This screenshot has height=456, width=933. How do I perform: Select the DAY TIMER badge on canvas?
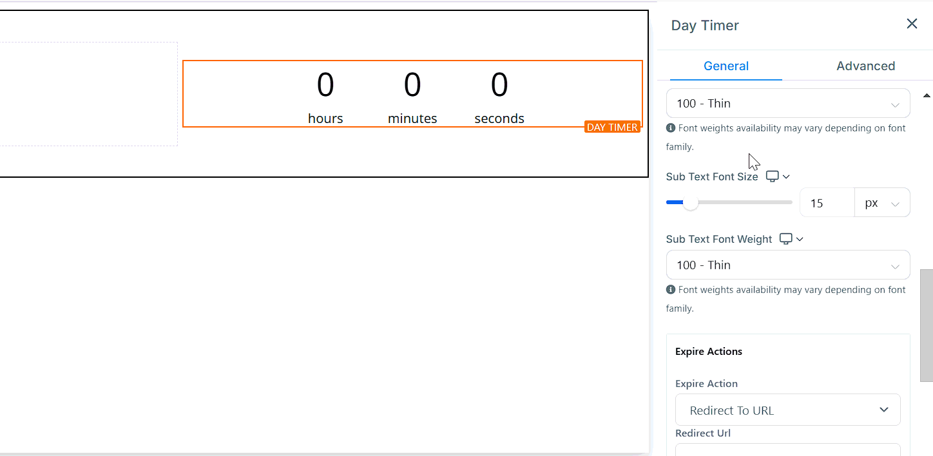(611, 127)
